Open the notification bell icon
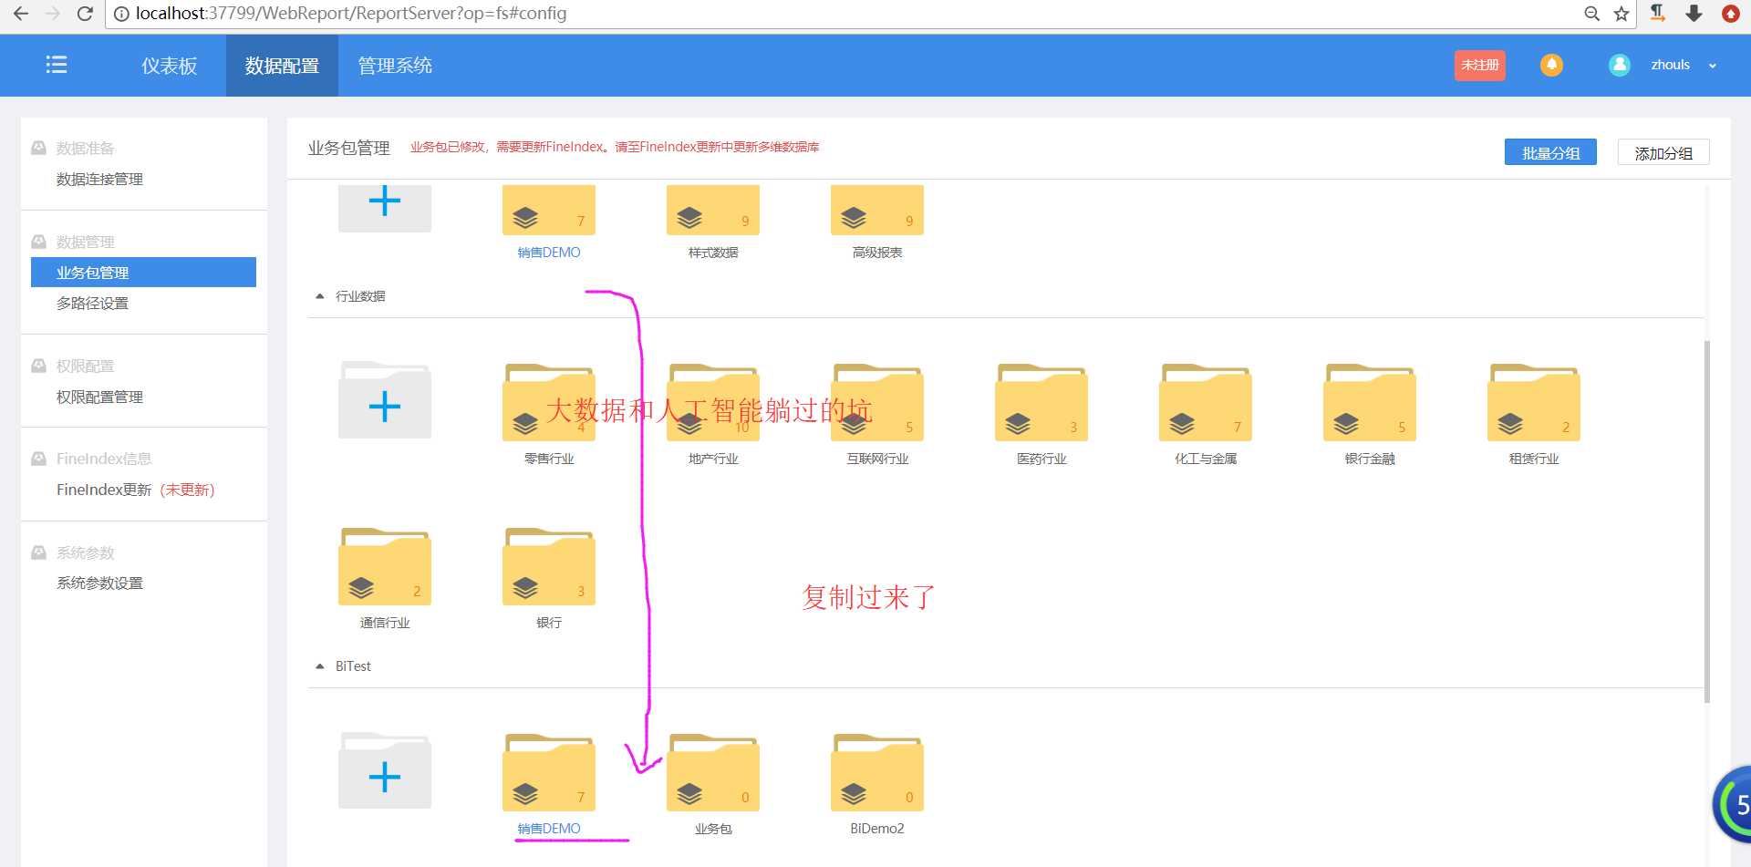Image resolution: width=1751 pixels, height=867 pixels. tap(1551, 65)
